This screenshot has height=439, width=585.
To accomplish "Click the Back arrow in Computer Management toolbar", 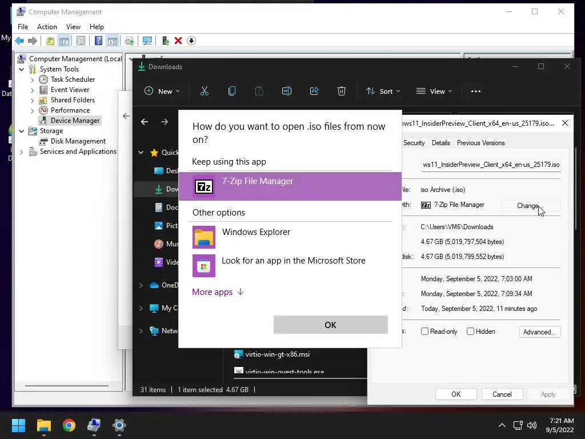I will coord(19,41).
